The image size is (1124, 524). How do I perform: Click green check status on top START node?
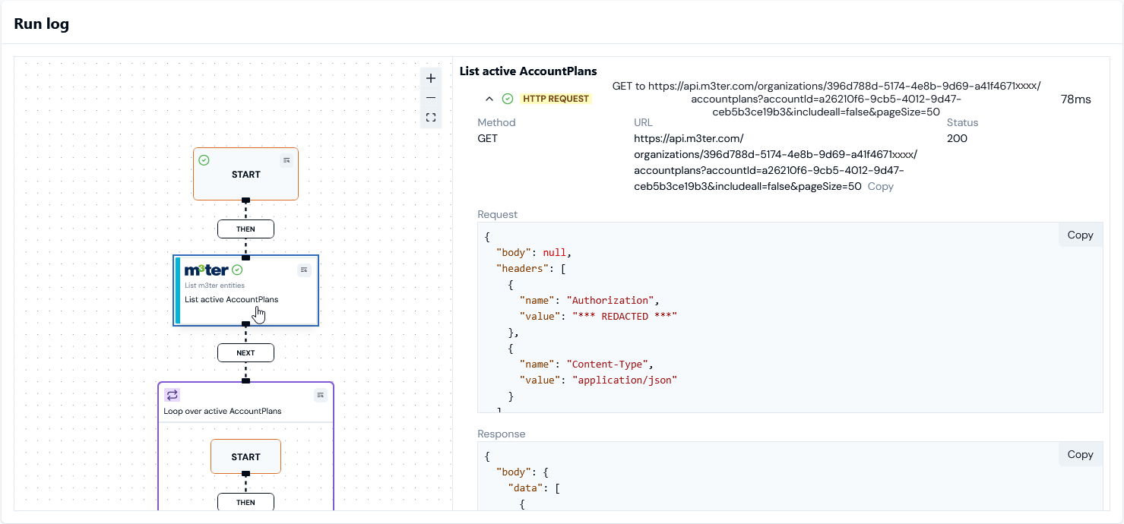[204, 160]
